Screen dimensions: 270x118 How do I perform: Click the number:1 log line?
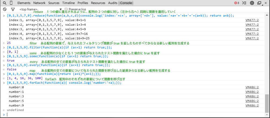(x=16, y=92)
